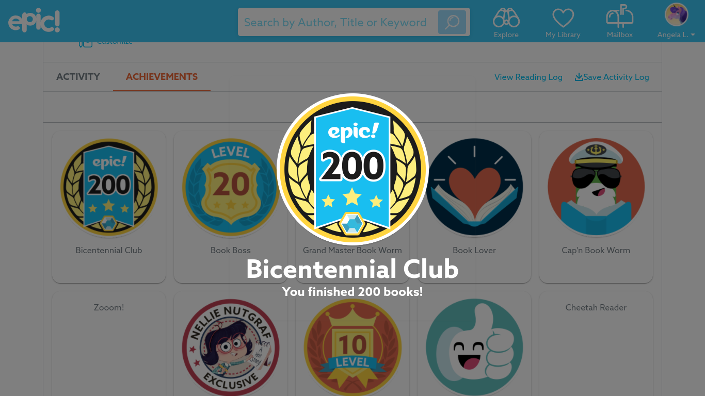Open the Explore binoculars icon
The width and height of the screenshot is (705, 396).
pos(506,18)
